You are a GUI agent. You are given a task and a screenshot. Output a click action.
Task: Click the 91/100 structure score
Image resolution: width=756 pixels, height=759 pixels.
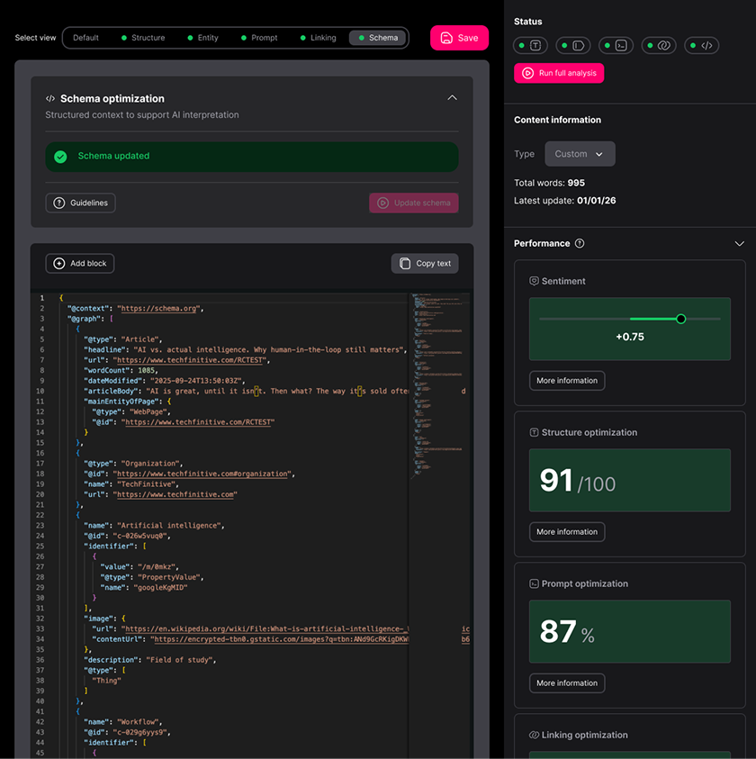578,481
